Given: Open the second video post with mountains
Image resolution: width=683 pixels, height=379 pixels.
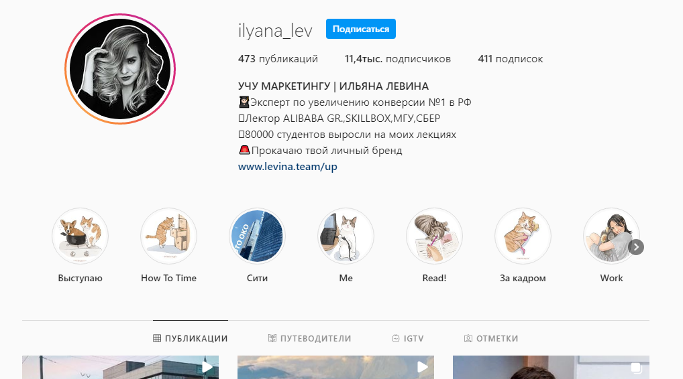Looking at the screenshot, I should click(x=335, y=367).
